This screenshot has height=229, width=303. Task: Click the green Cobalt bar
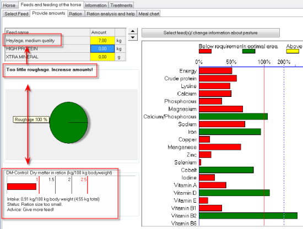226,170
